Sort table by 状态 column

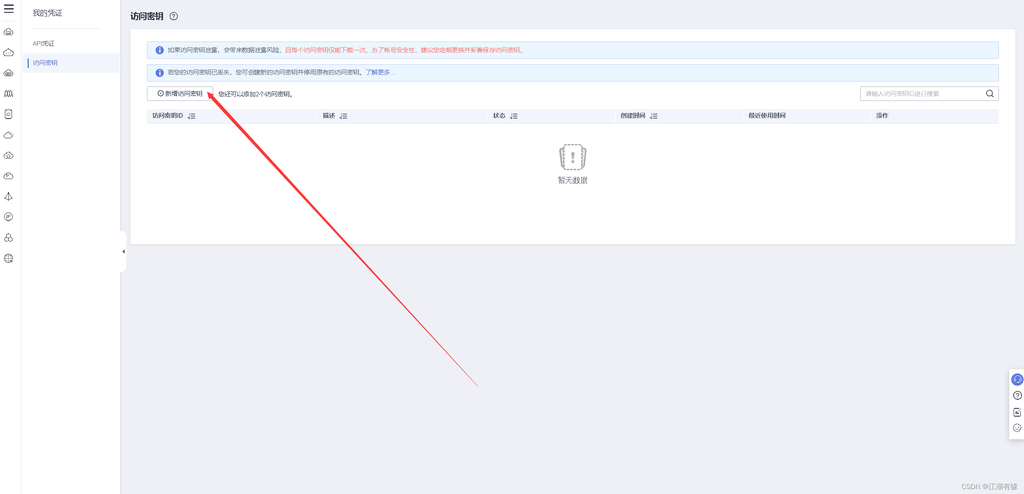click(514, 116)
